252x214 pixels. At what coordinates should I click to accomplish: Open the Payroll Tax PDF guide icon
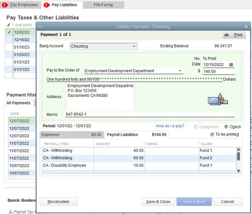pyautogui.click(x=10, y=212)
